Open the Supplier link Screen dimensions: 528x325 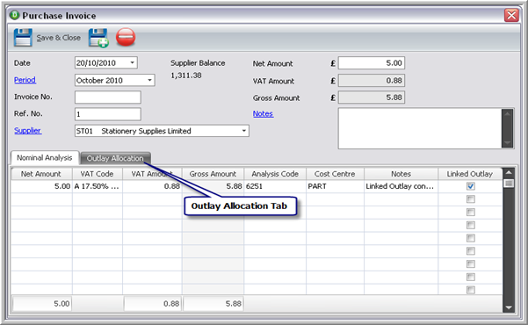[x=27, y=130]
